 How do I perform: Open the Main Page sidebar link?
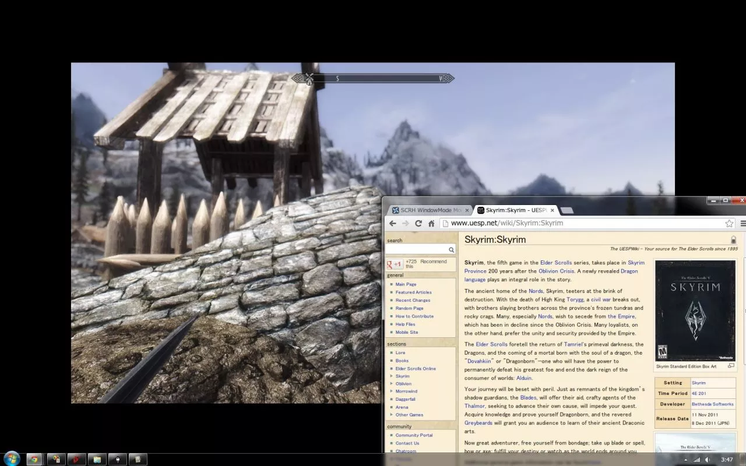coord(406,284)
